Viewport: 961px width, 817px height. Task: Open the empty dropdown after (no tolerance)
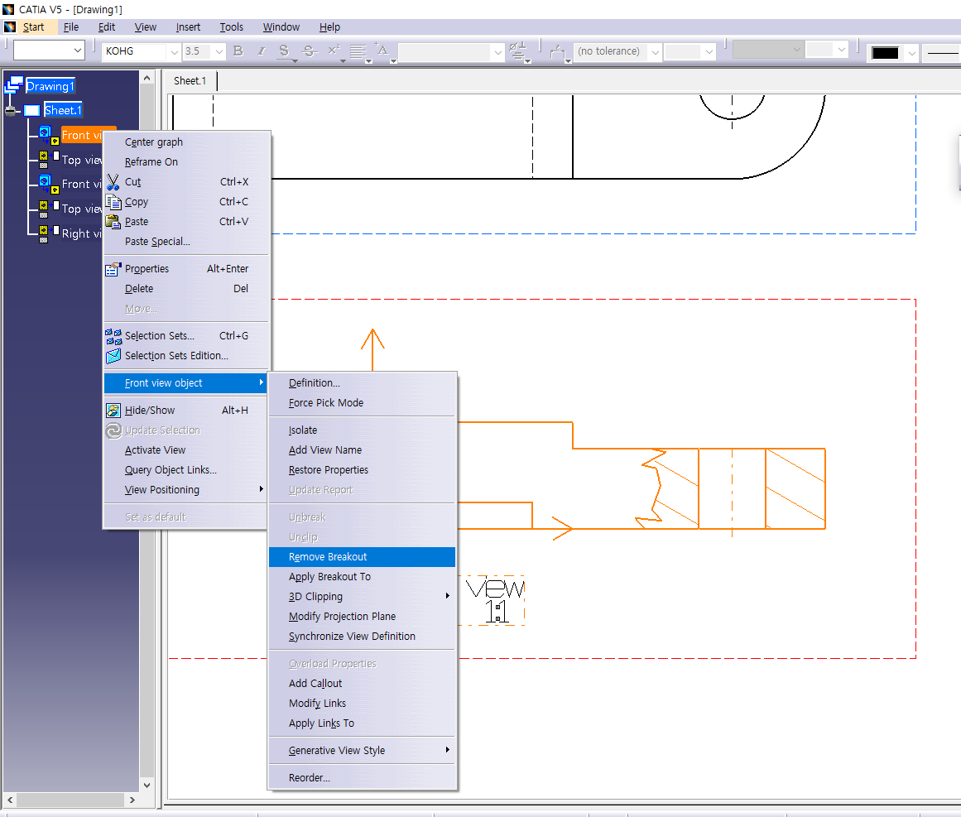(709, 51)
